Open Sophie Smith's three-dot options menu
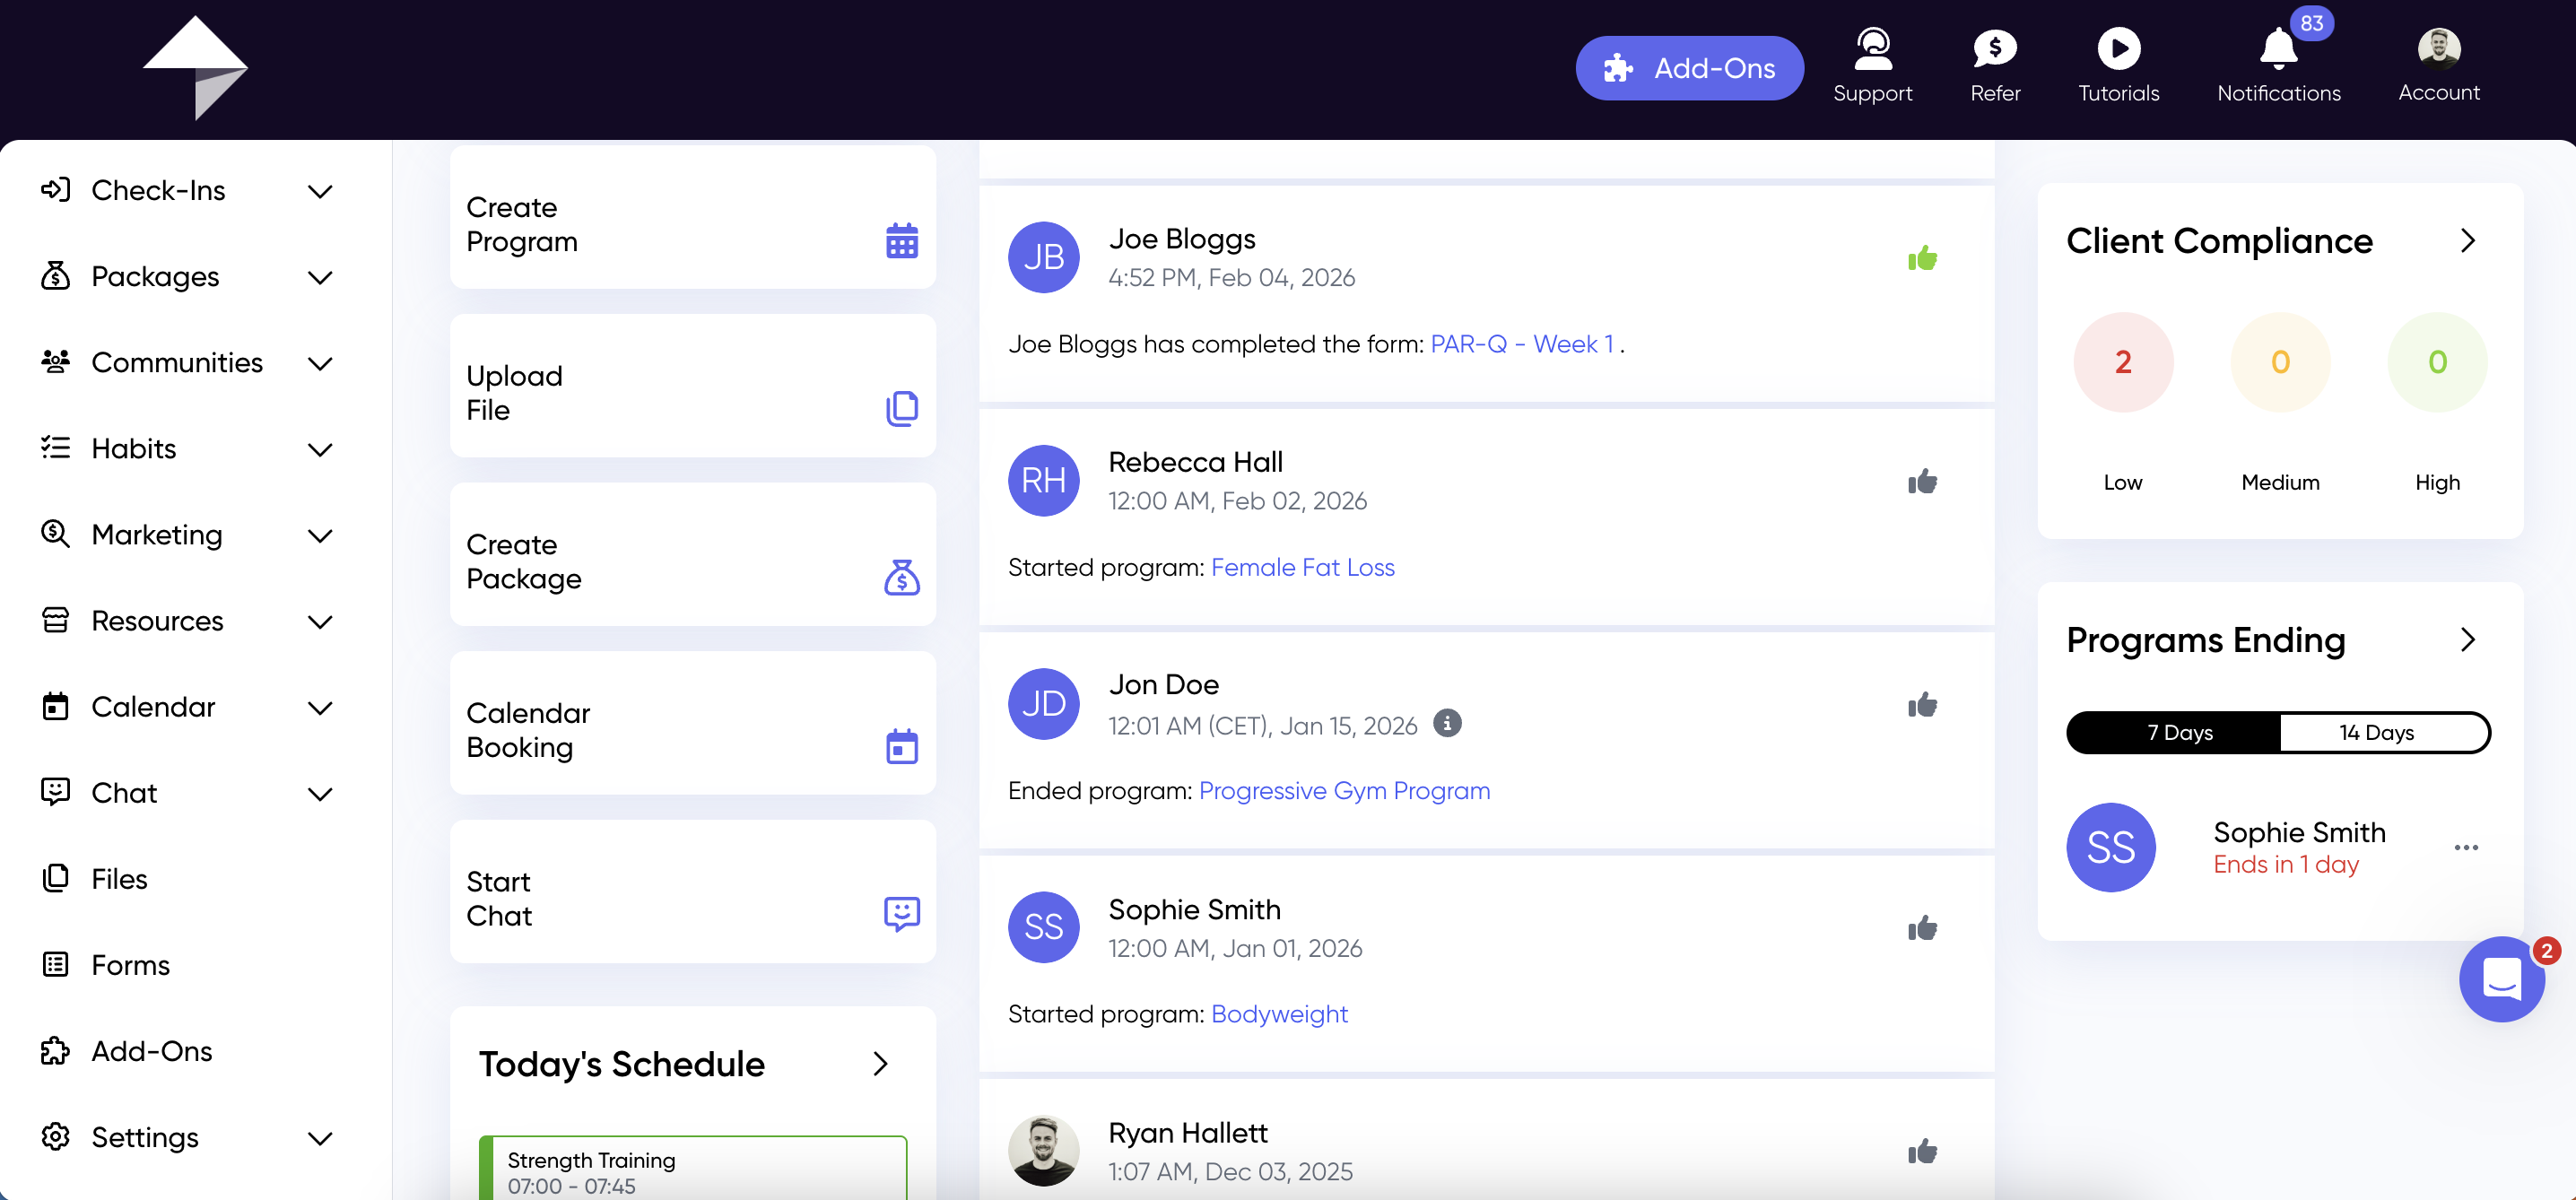This screenshot has height=1200, width=2576. point(2465,847)
